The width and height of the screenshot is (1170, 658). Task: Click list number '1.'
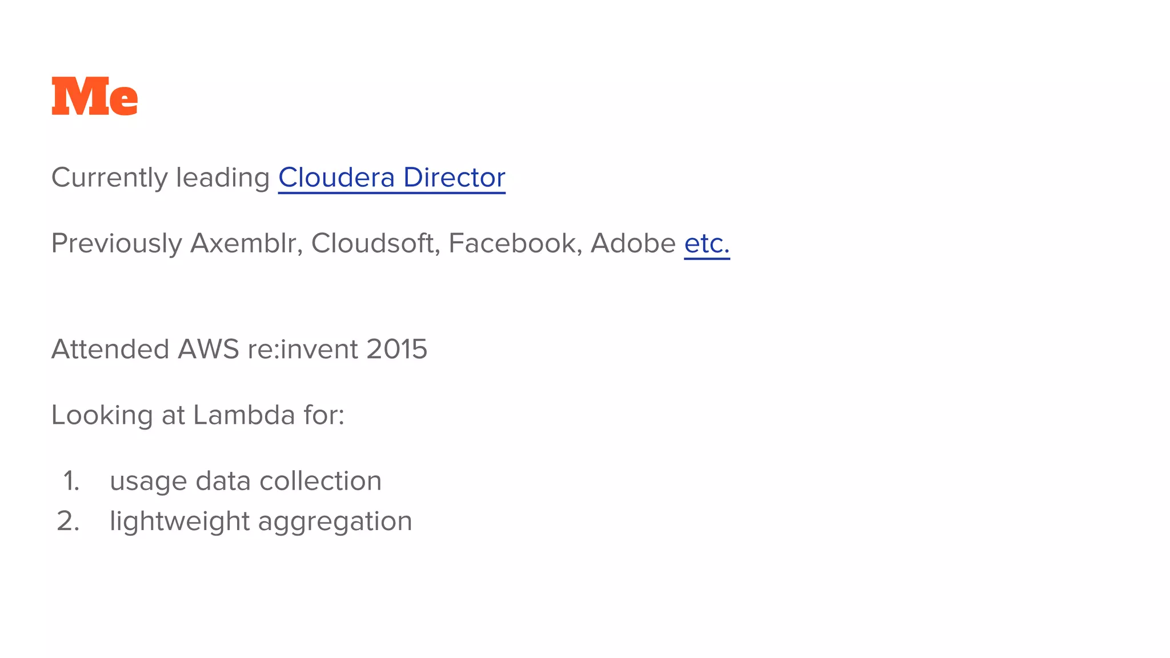click(71, 481)
